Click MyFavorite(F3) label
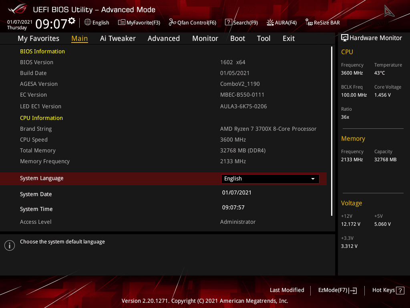 [x=143, y=23]
